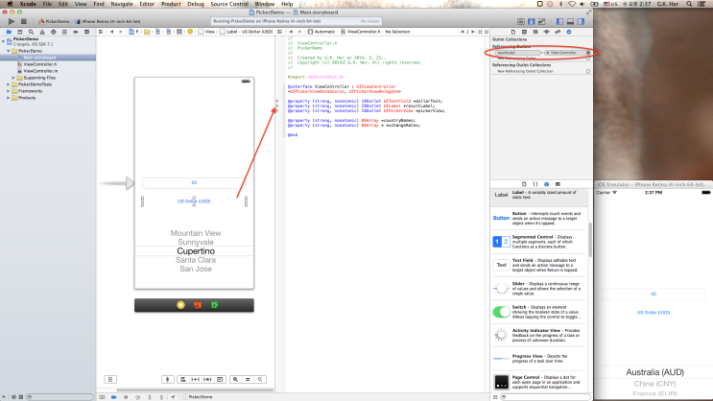The image size is (713, 401).
Task: Toggle the Switch object in the library
Action: [539, 312]
